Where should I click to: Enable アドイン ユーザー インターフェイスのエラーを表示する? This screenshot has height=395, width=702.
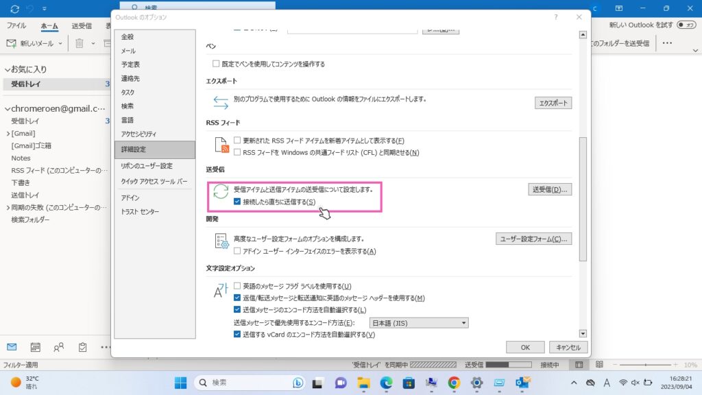[237, 252]
